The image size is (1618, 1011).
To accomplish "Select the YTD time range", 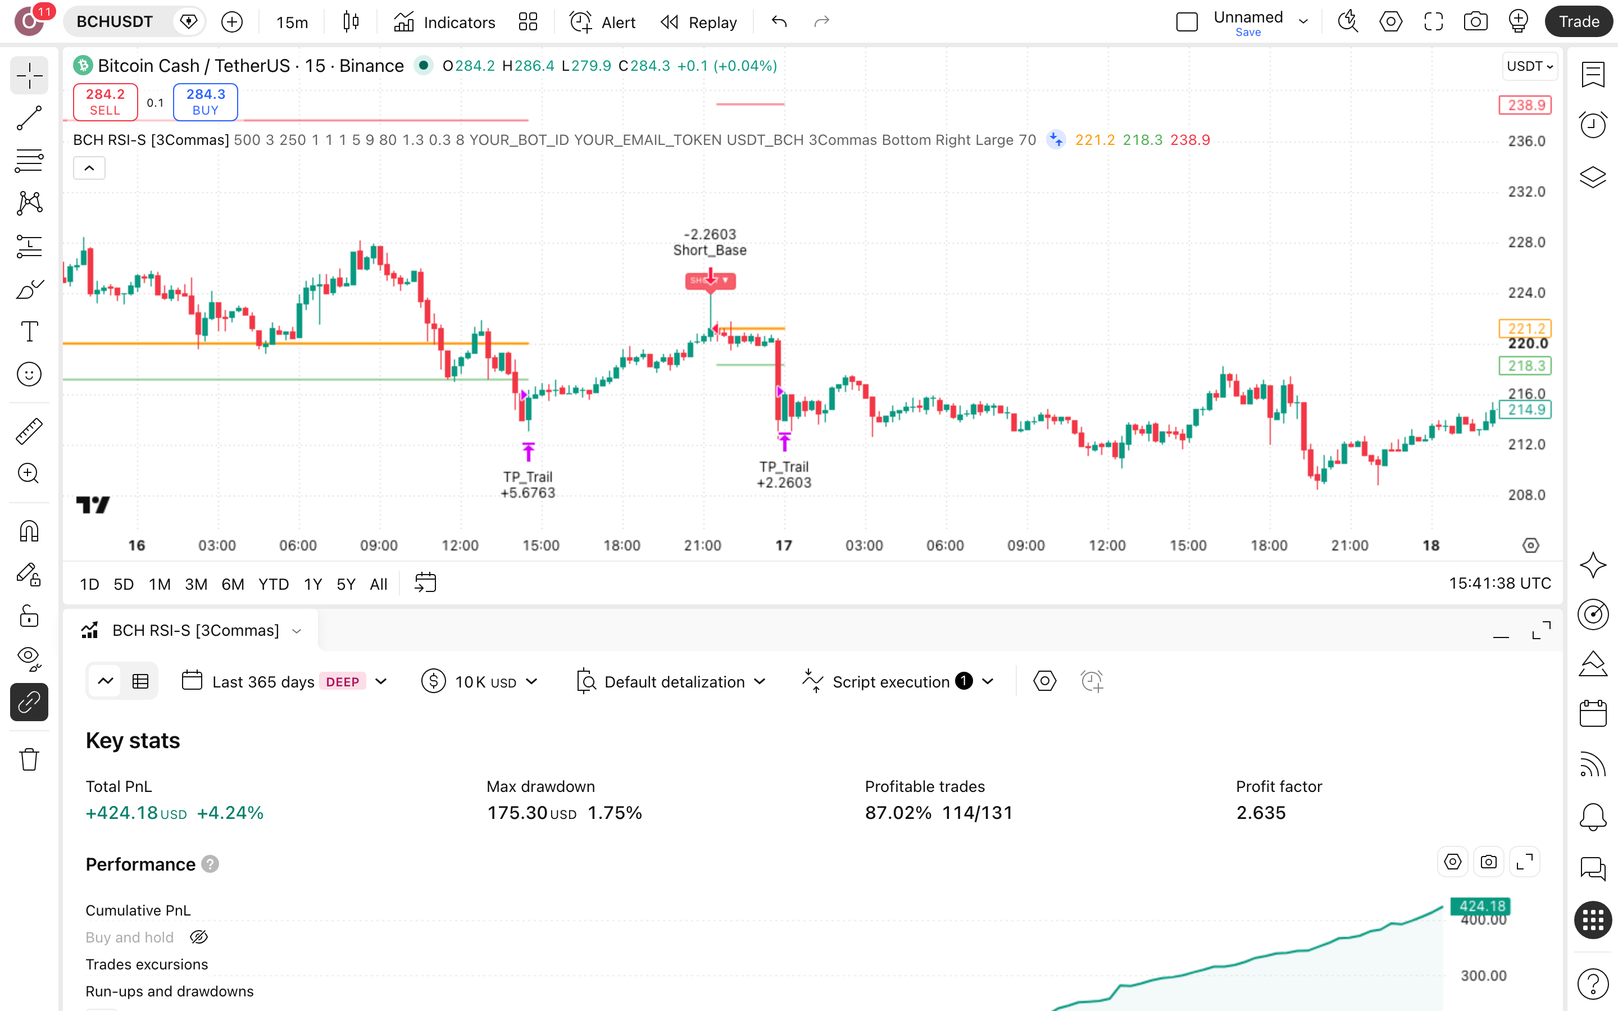I will tap(274, 584).
